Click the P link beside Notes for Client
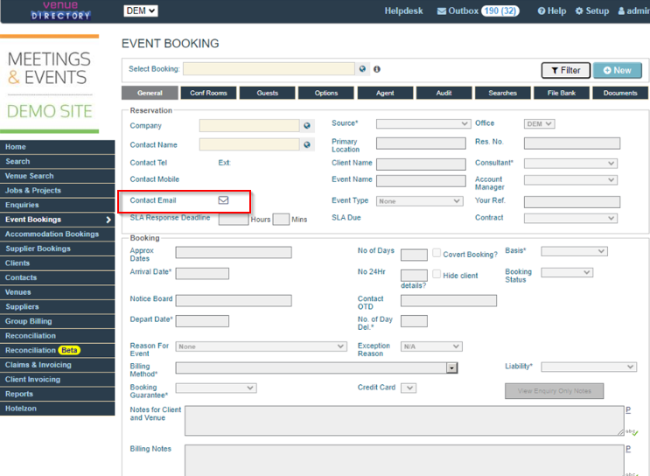 click(x=628, y=410)
